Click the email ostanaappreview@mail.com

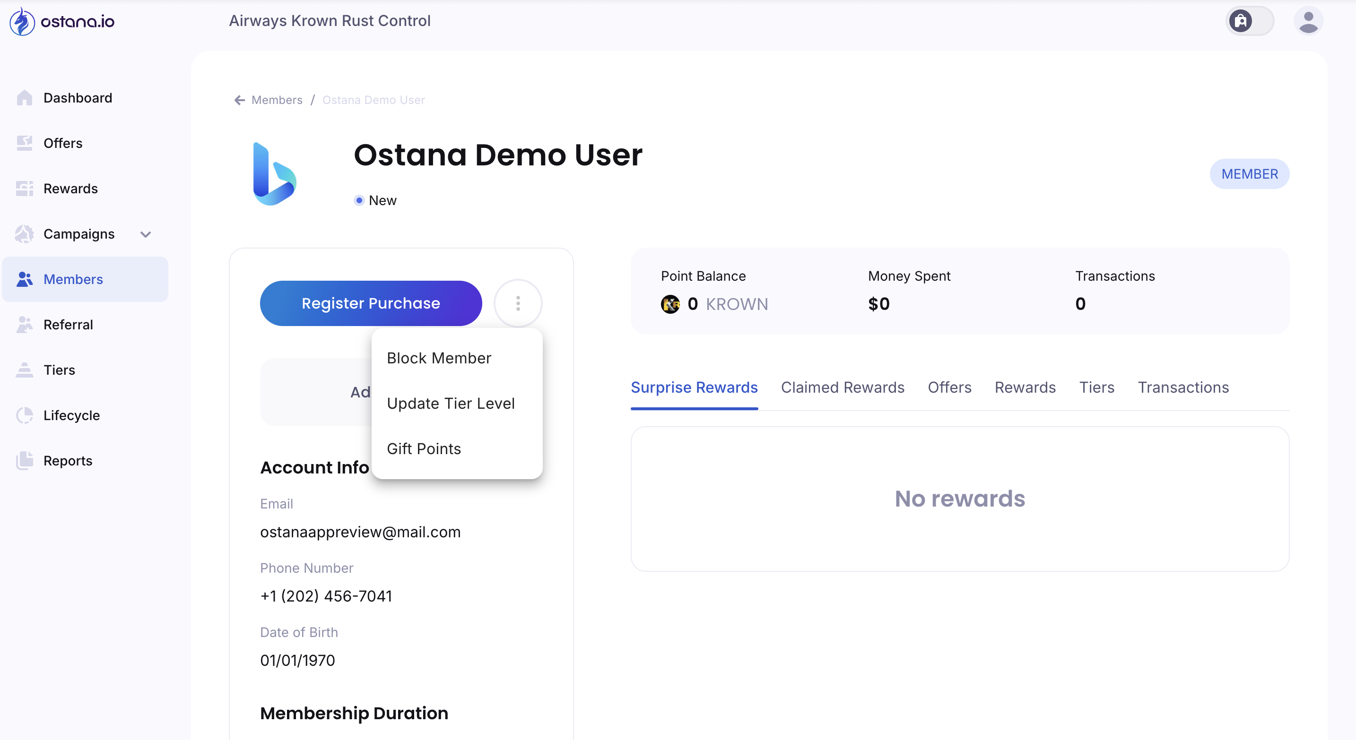tap(360, 532)
